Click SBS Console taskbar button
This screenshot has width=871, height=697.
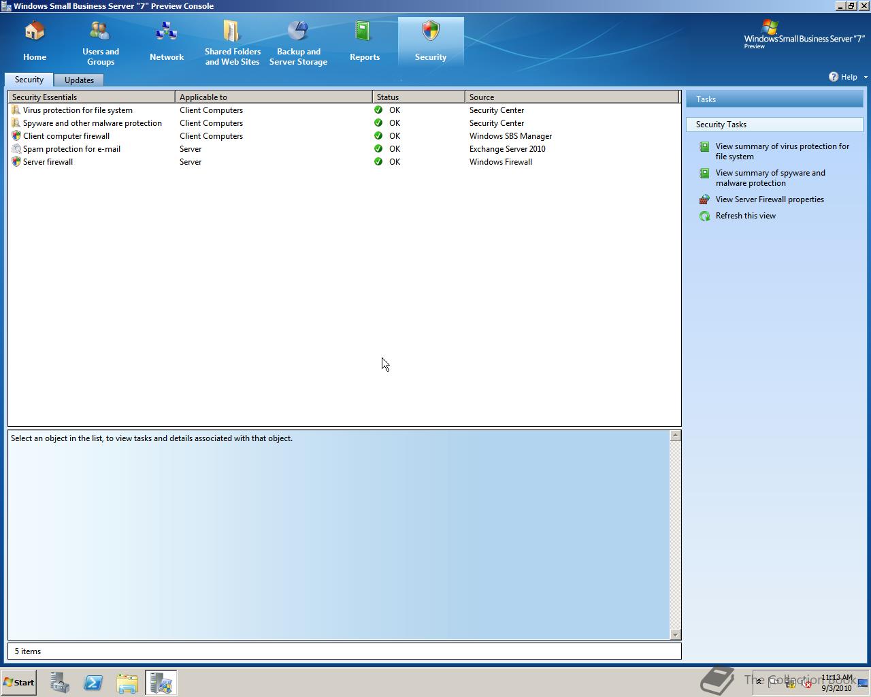[161, 683]
